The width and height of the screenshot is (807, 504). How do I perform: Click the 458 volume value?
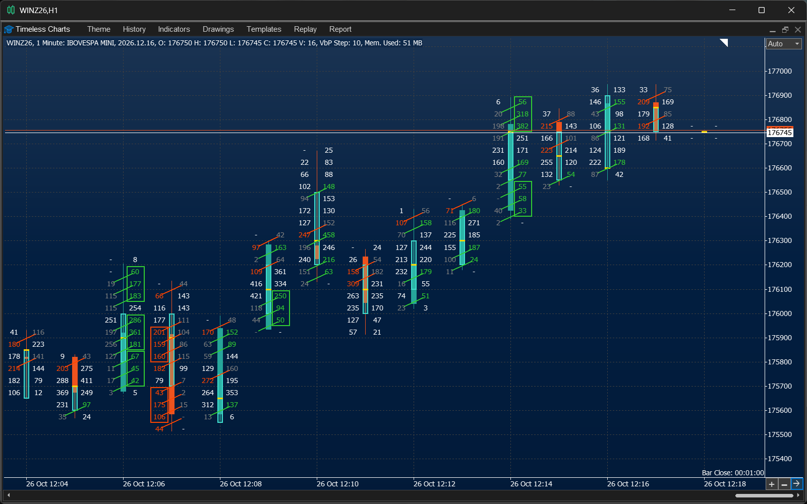329,235
